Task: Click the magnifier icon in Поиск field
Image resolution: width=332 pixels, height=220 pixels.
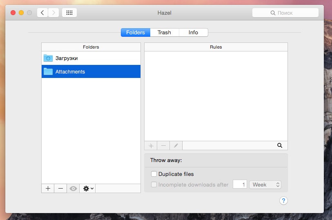Action: pyautogui.click(x=273, y=13)
